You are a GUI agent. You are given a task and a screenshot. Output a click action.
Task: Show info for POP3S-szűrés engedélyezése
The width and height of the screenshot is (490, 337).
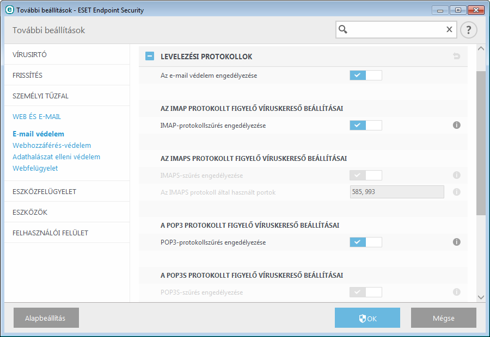(x=457, y=292)
